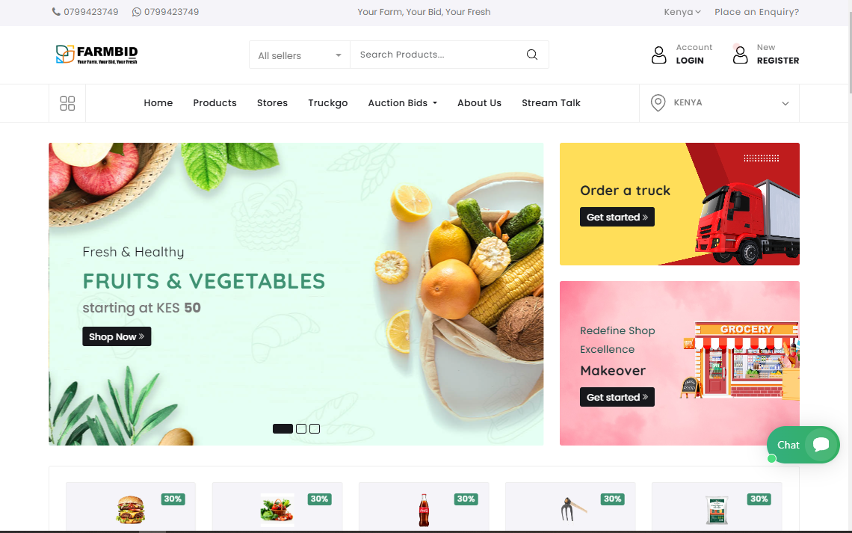The height and width of the screenshot is (533, 852).
Task: Select the third carousel slide indicator
Action: [315, 428]
